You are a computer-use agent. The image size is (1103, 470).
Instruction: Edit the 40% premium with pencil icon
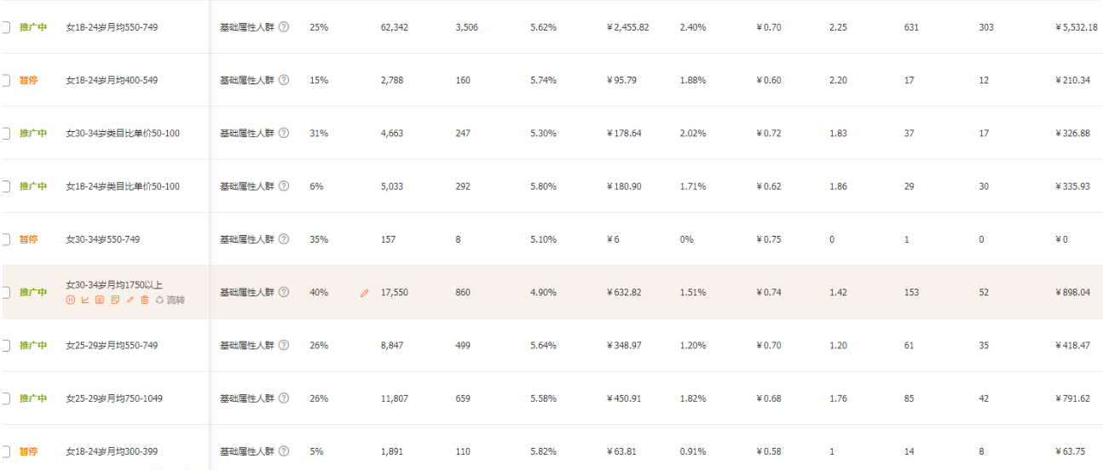(365, 292)
